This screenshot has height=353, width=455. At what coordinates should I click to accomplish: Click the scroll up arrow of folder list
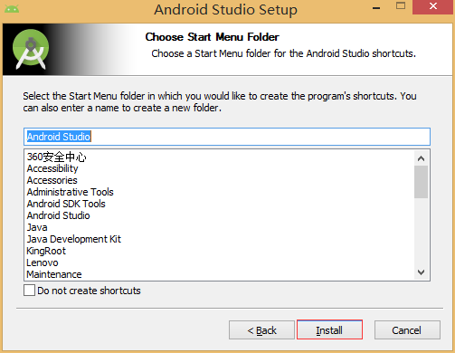click(422, 158)
